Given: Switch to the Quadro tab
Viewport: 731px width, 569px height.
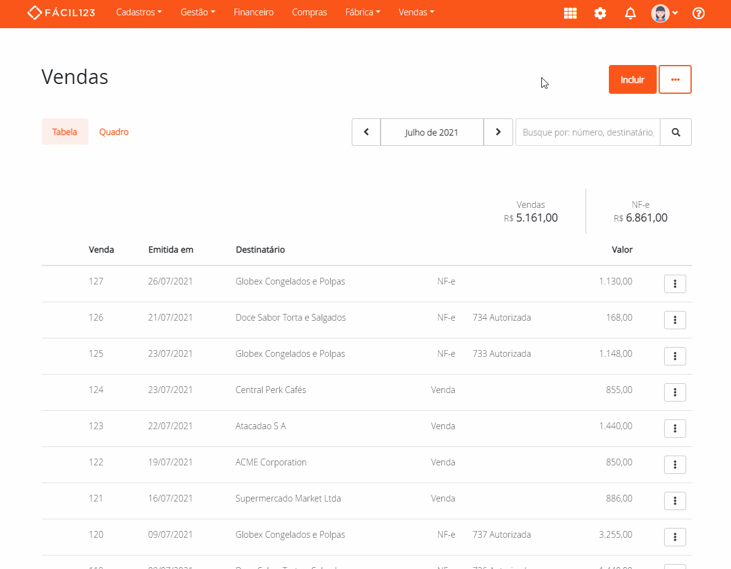Looking at the screenshot, I should tap(114, 132).
